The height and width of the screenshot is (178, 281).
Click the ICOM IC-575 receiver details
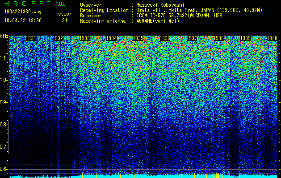tap(180, 16)
